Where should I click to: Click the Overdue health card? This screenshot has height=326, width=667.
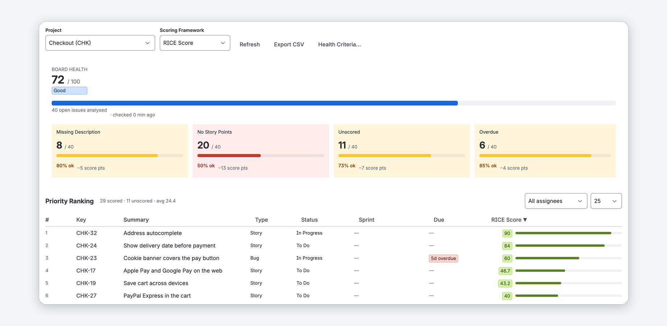tap(545, 151)
